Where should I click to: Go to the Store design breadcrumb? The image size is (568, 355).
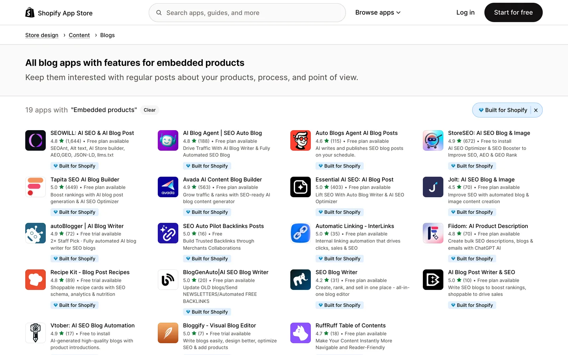42,35
